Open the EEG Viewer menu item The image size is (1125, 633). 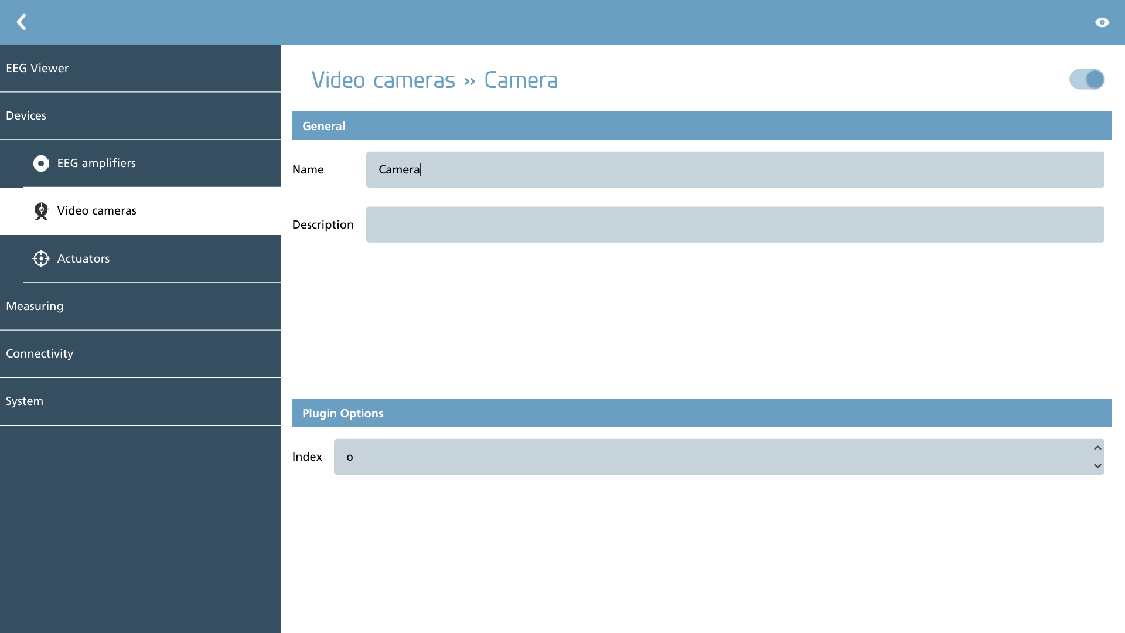[141, 68]
